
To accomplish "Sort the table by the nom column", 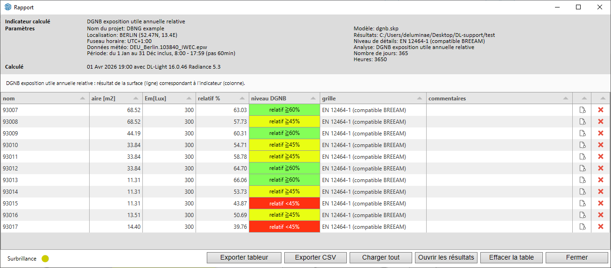I will [45, 99].
